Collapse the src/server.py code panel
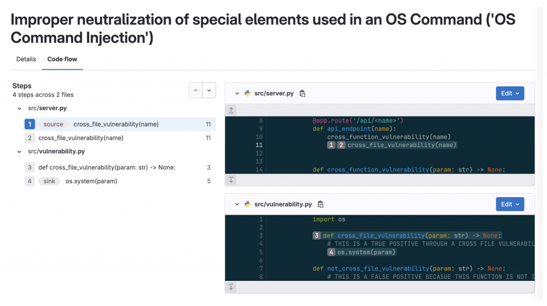This screenshot has width=547, height=306. point(237,93)
